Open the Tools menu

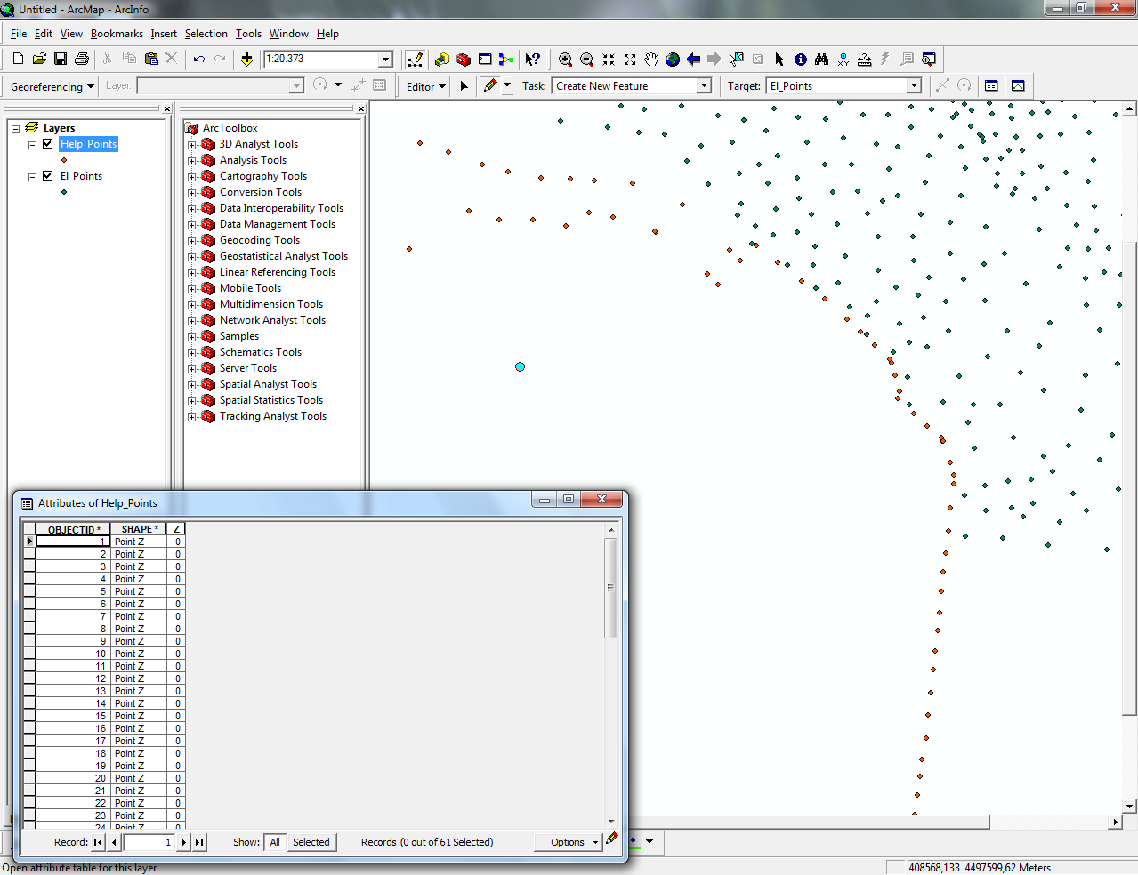click(x=248, y=34)
